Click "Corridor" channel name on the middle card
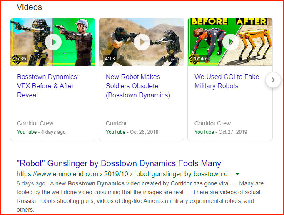284x215 pixels. [116, 123]
